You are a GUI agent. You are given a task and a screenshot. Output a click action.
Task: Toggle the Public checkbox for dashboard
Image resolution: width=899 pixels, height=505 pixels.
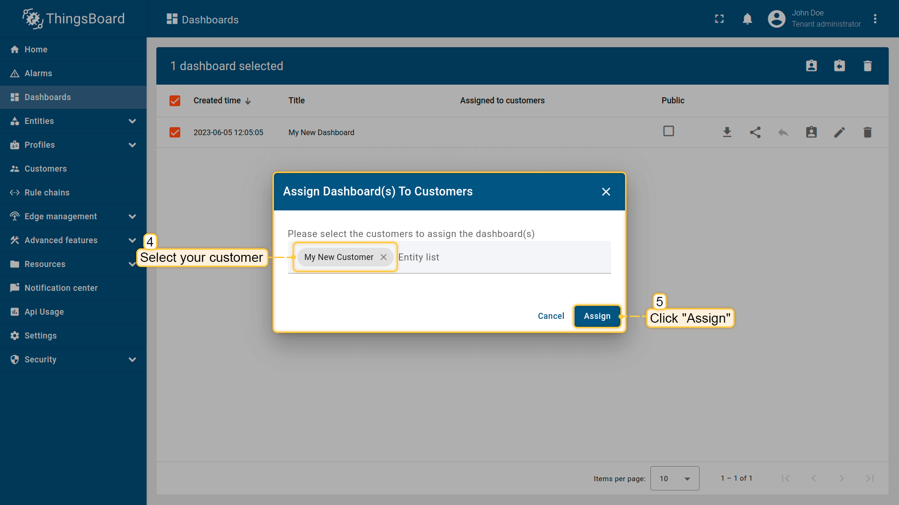tap(668, 131)
